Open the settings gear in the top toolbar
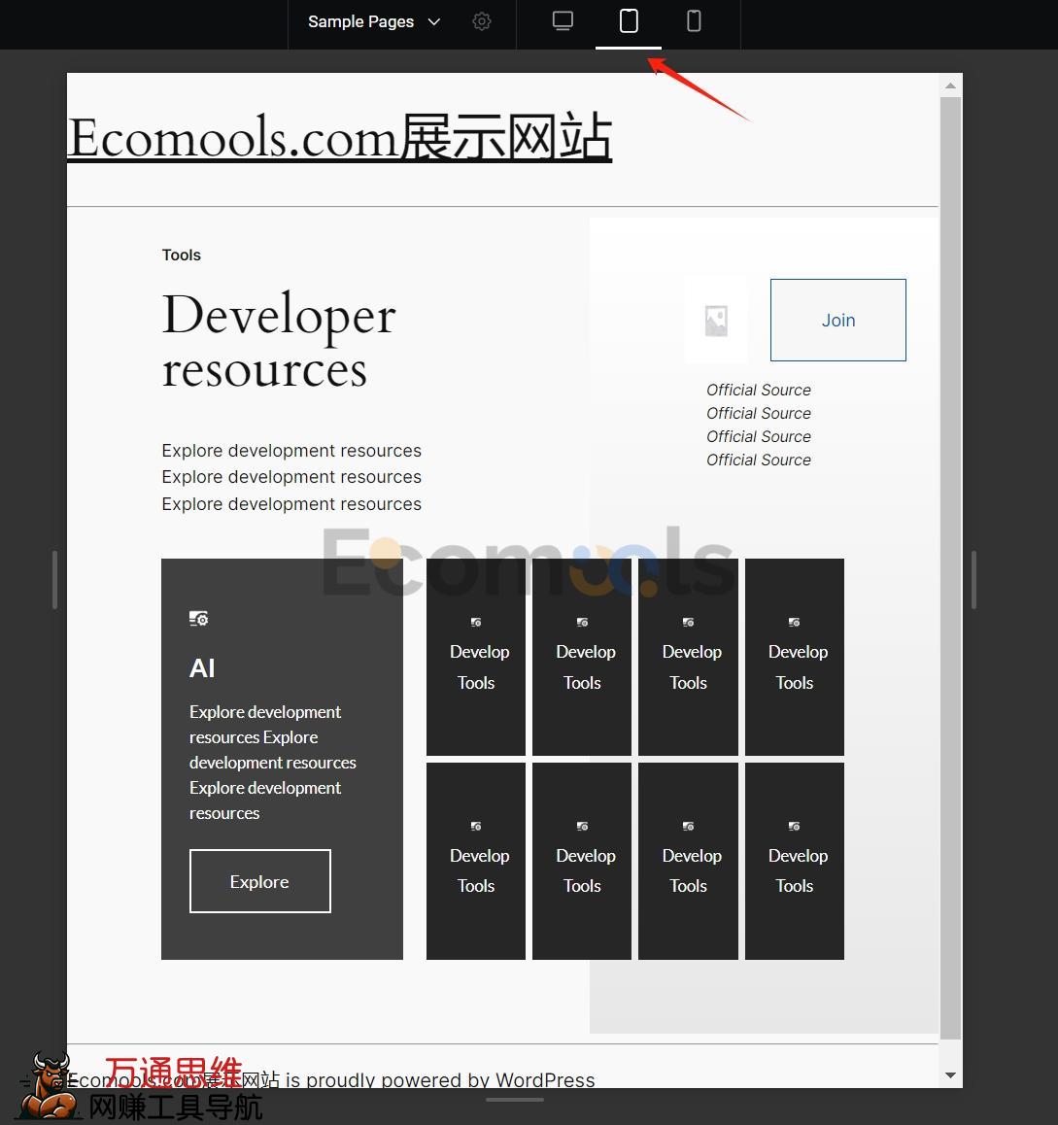 (x=482, y=21)
